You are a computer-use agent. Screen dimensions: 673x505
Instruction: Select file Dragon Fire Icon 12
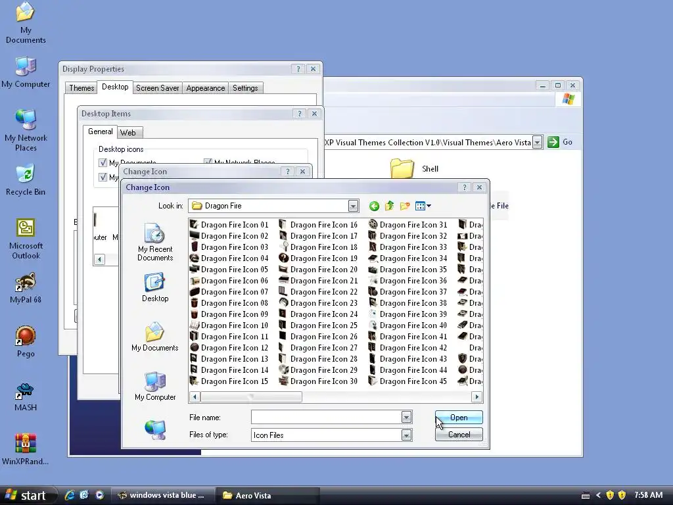pos(229,347)
